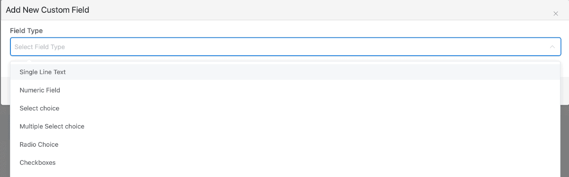Screen dimensions: 569x177
Task: Click the dropdown popup's small pointer notch
Action: pos(29,60)
